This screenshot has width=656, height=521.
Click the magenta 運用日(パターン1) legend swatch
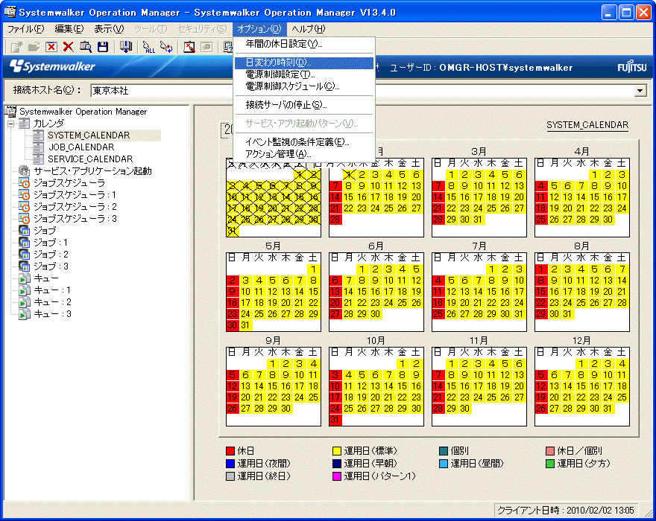coord(337,476)
